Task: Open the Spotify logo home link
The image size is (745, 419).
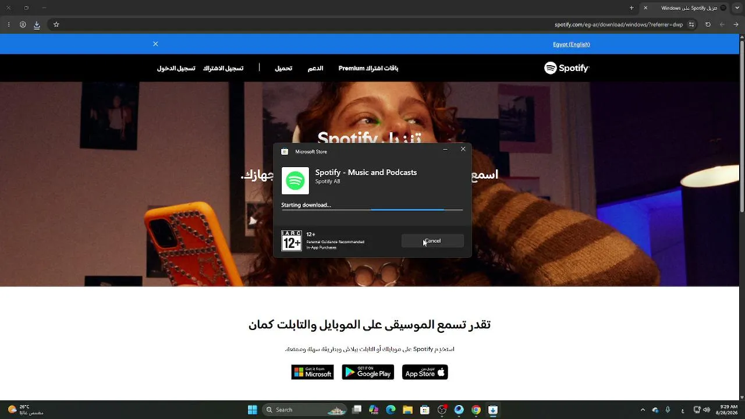Action: [566, 68]
